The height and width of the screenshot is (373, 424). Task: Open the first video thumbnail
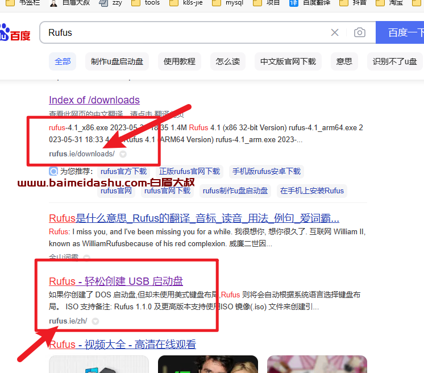tap(99, 364)
